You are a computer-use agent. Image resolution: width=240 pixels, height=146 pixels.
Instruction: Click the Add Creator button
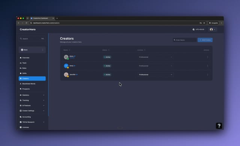[x=205, y=40]
